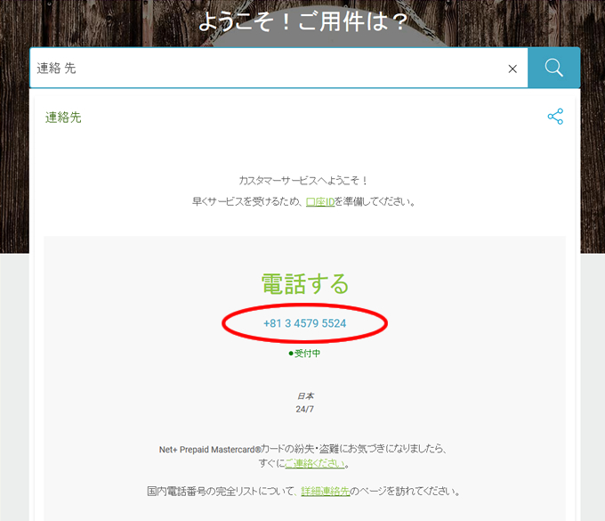The image size is (605, 521).
Task: Clear the search field with X
Action: tap(512, 69)
